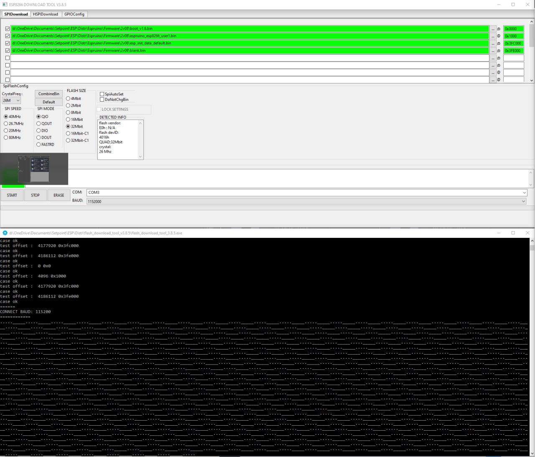Image resolution: width=535 pixels, height=457 pixels.
Task: Click the CombineBin button
Action: pyautogui.click(x=49, y=94)
